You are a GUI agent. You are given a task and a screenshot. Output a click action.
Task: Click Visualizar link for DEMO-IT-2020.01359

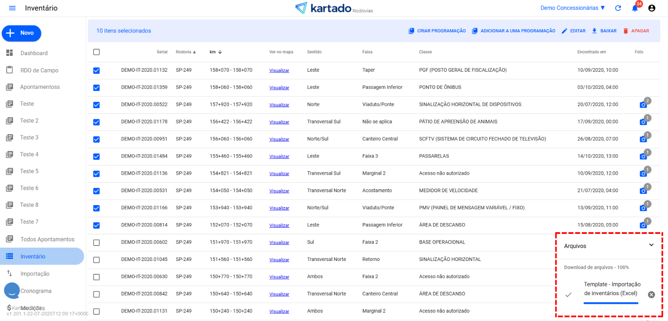coord(279,88)
